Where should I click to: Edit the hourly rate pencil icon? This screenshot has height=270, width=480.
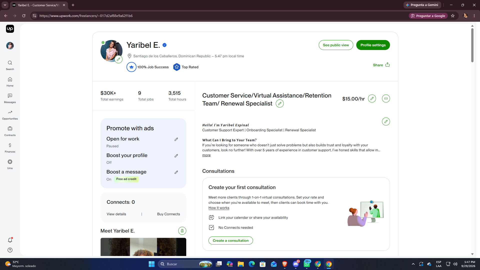pos(372,98)
